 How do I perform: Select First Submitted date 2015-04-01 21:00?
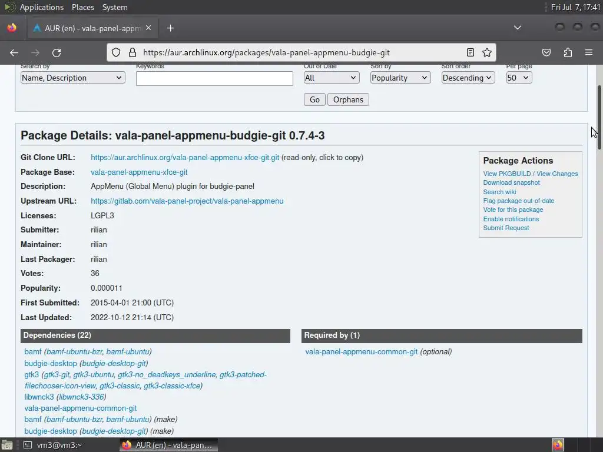(132, 303)
